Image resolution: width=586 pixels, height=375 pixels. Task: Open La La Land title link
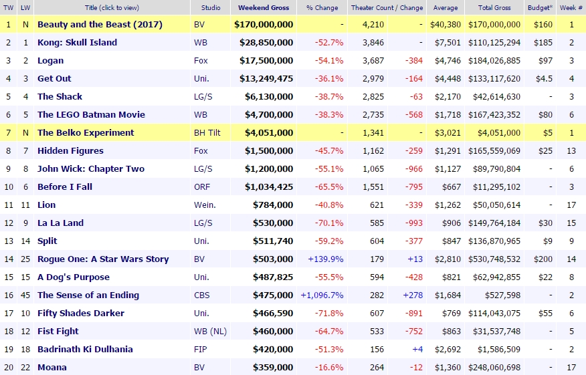60,223
